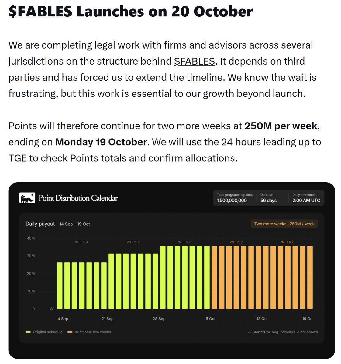Image resolution: width=341 pixels, height=364 pixels.
Task: Click the 'Two more weeks · 250M / week' badge
Action: (x=284, y=224)
